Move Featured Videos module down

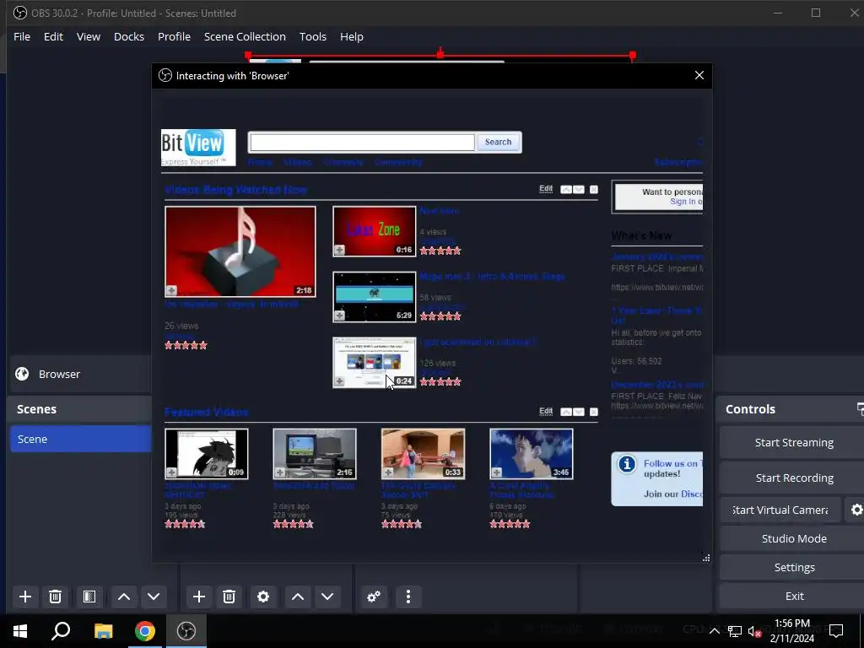[x=579, y=412]
